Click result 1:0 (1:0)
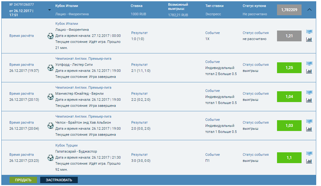Image resolution: width=321 pixels, height=186 pixels. 138,39
